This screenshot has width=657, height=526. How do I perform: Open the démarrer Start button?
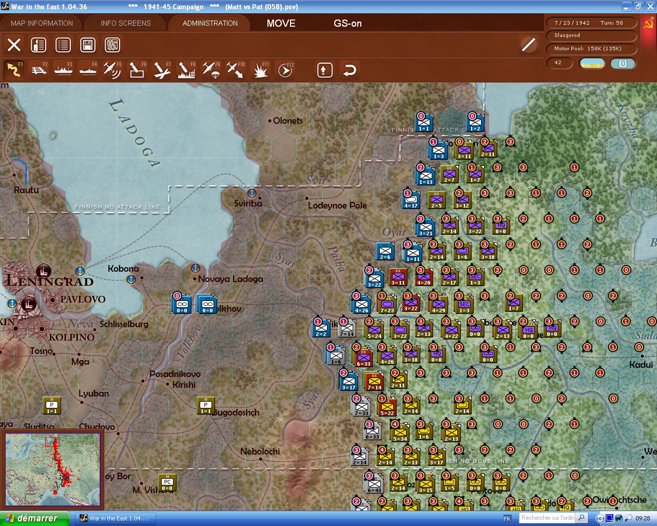point(34,518)
